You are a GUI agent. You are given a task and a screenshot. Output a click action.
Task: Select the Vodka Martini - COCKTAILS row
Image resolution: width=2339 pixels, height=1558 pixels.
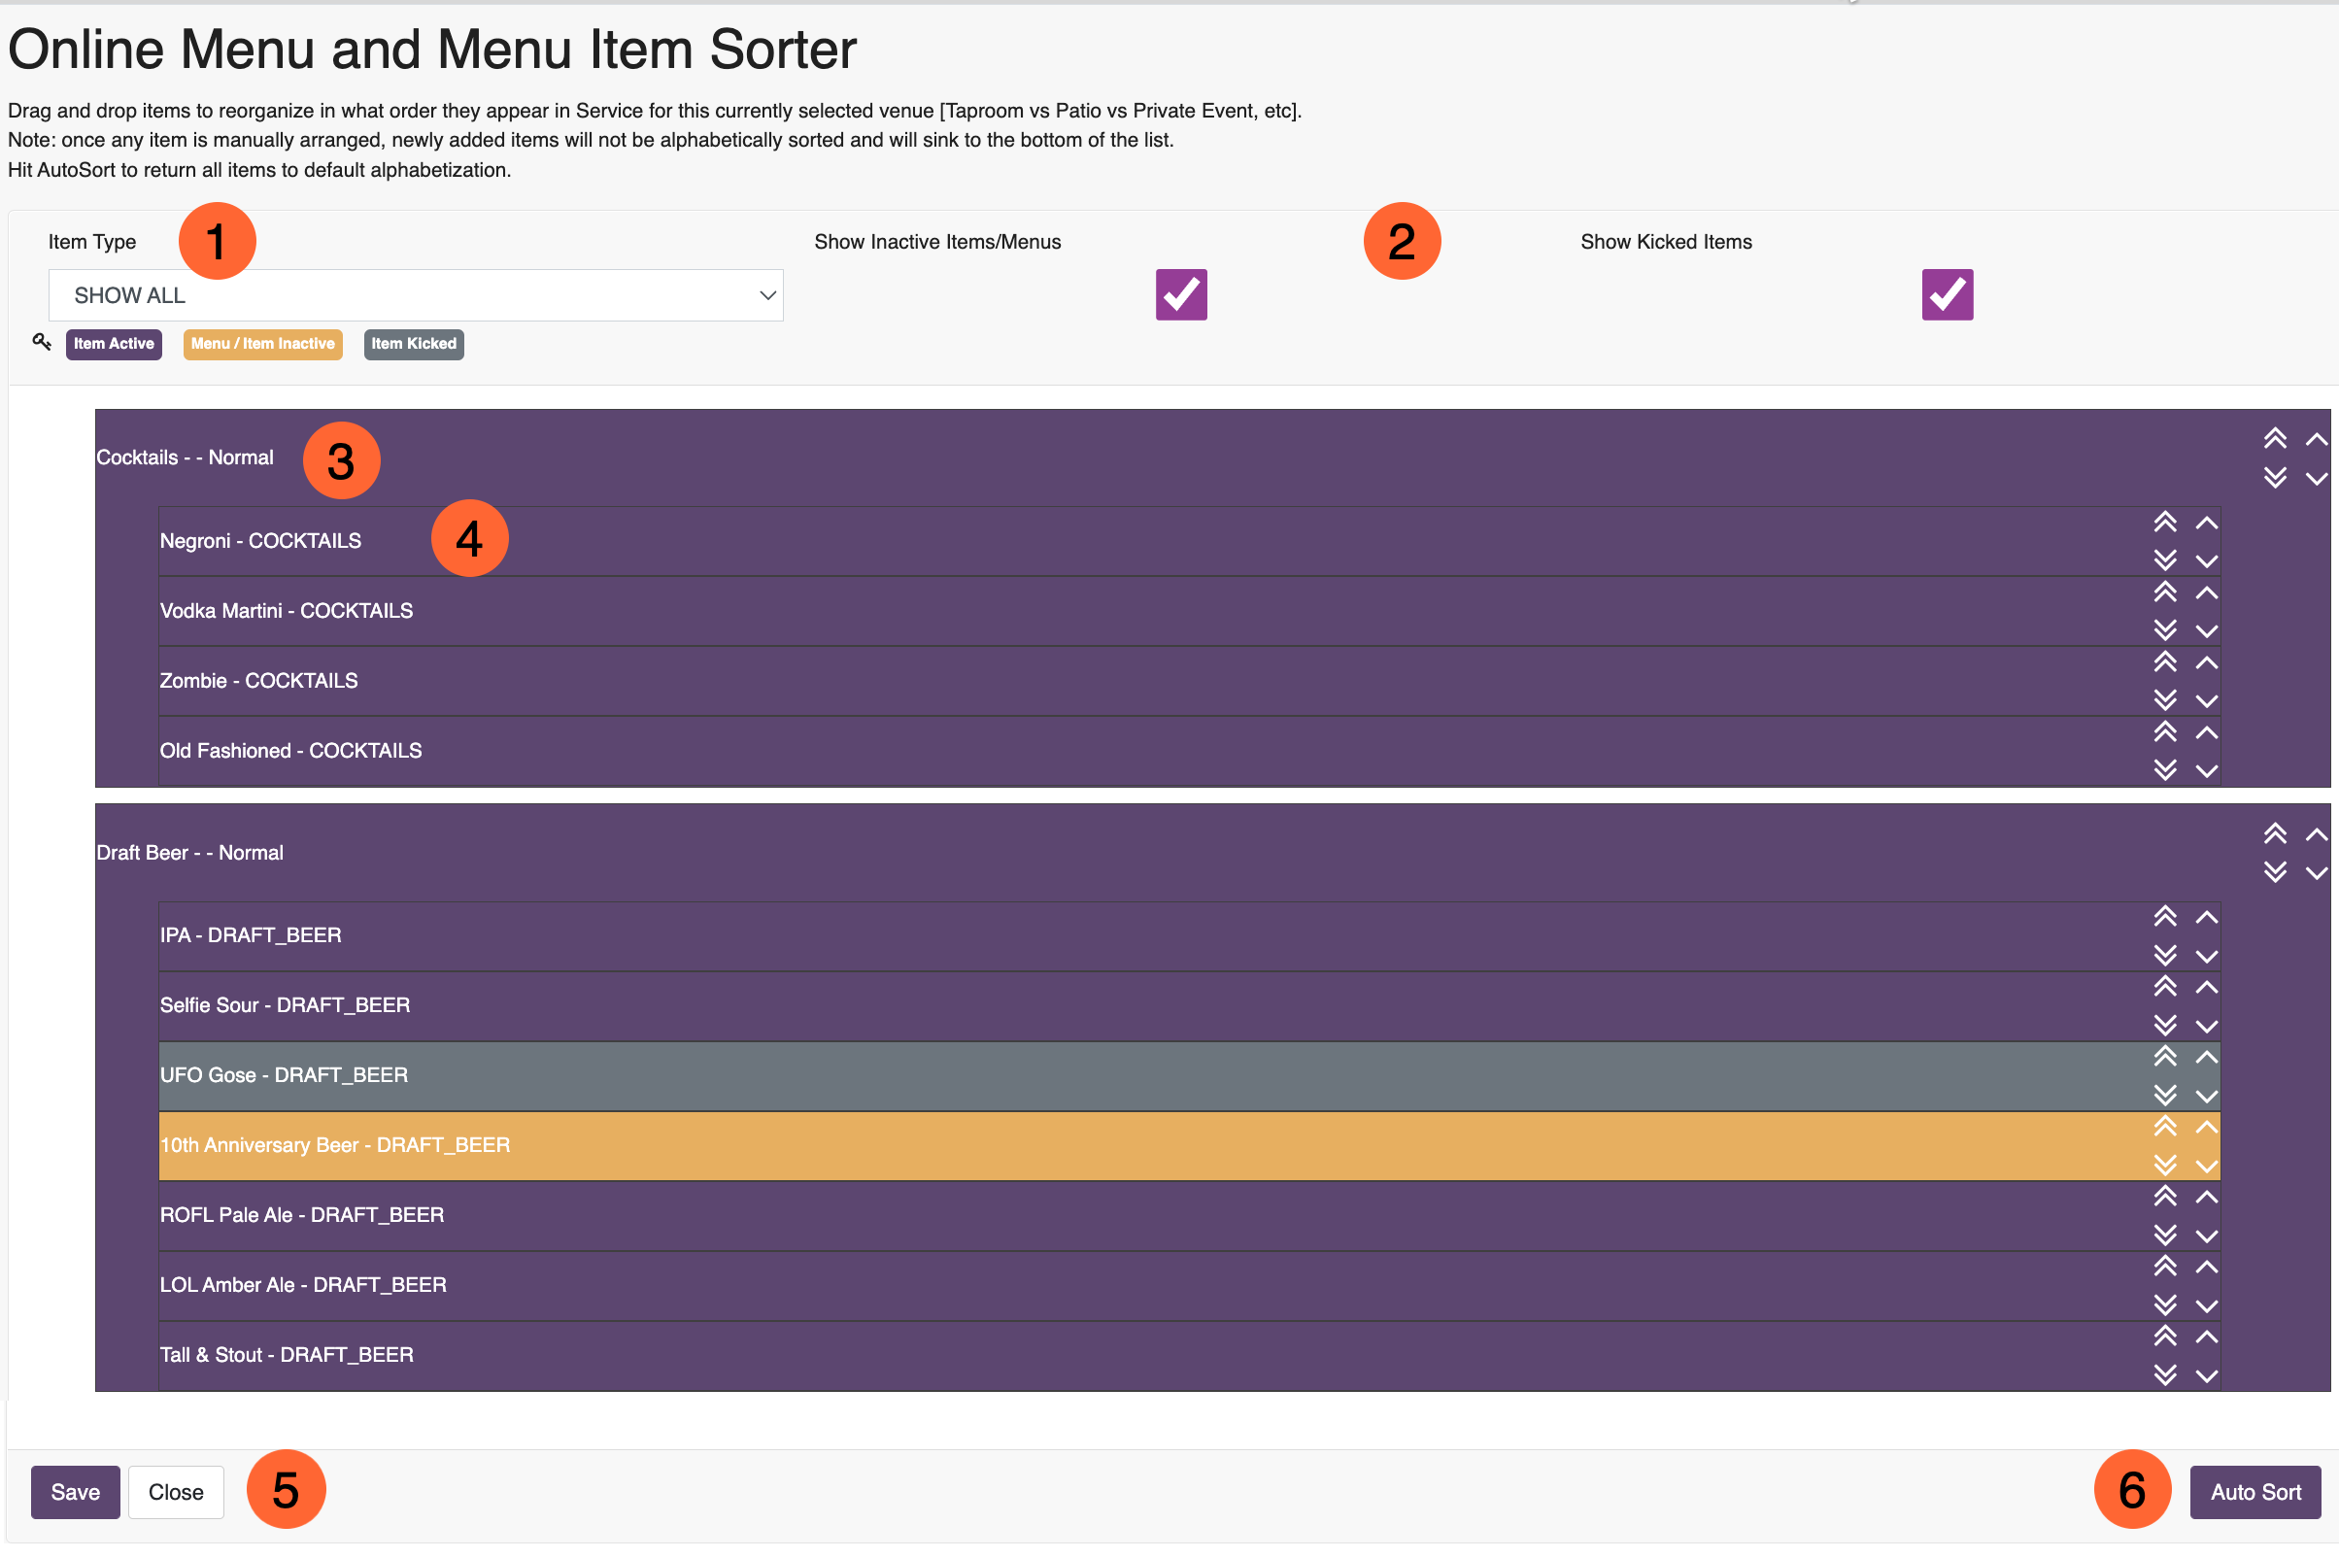[1189, 611]
